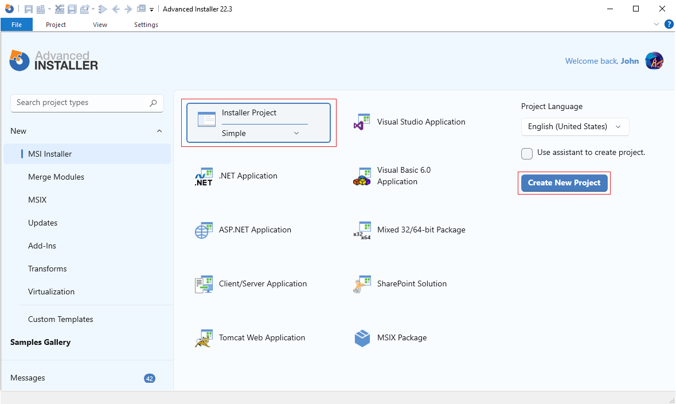676x404 pixels.
Task: Open the File menu
Action: coord(17,25)
